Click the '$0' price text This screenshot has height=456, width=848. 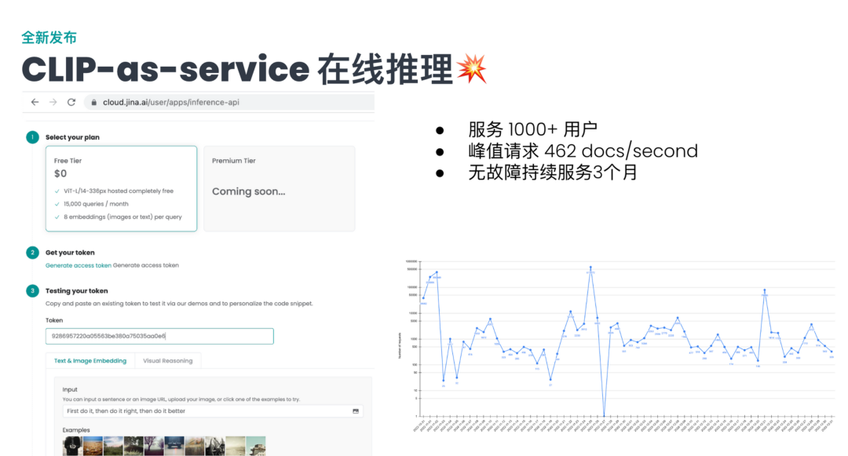(60, 173)
